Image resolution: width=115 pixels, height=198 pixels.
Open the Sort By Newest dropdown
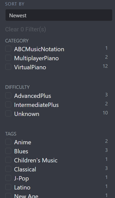[59, 15]
